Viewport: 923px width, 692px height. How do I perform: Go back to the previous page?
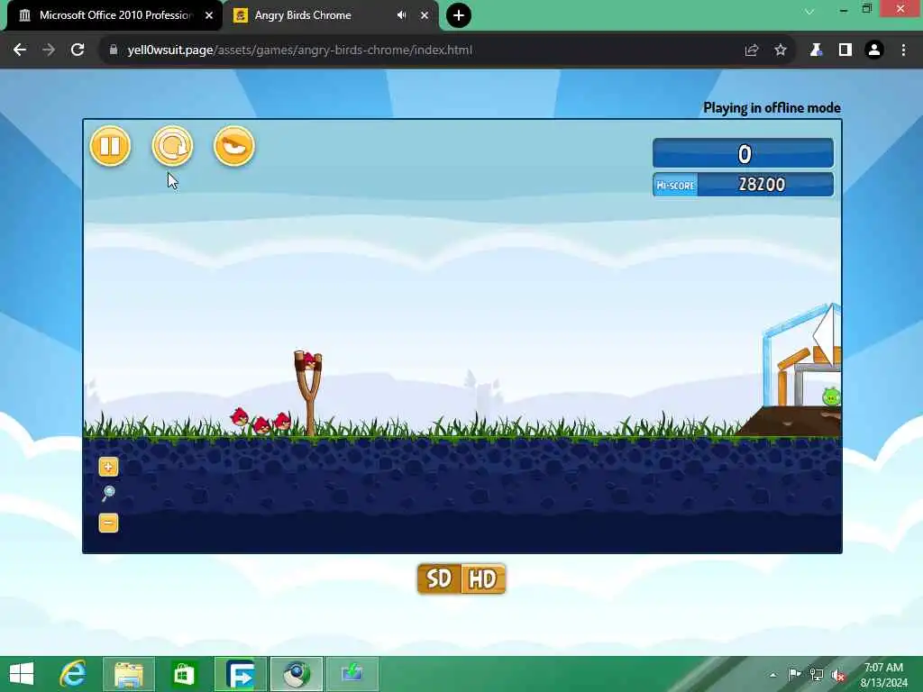(x=20, y=50)
